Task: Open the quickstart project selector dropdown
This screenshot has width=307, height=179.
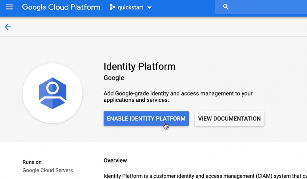Action: click(x=130, y=7)
